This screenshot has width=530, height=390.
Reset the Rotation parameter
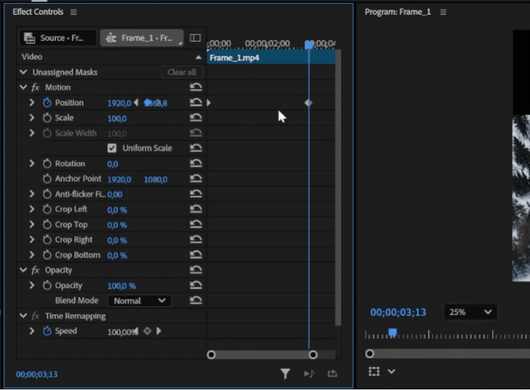pyautogui.click(x=196, y=164)
